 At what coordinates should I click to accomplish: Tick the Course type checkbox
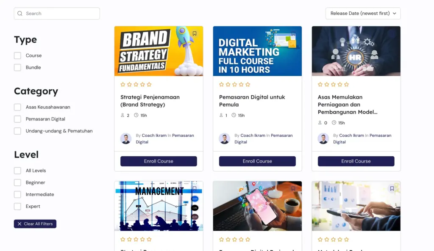[x=17, y=55]
